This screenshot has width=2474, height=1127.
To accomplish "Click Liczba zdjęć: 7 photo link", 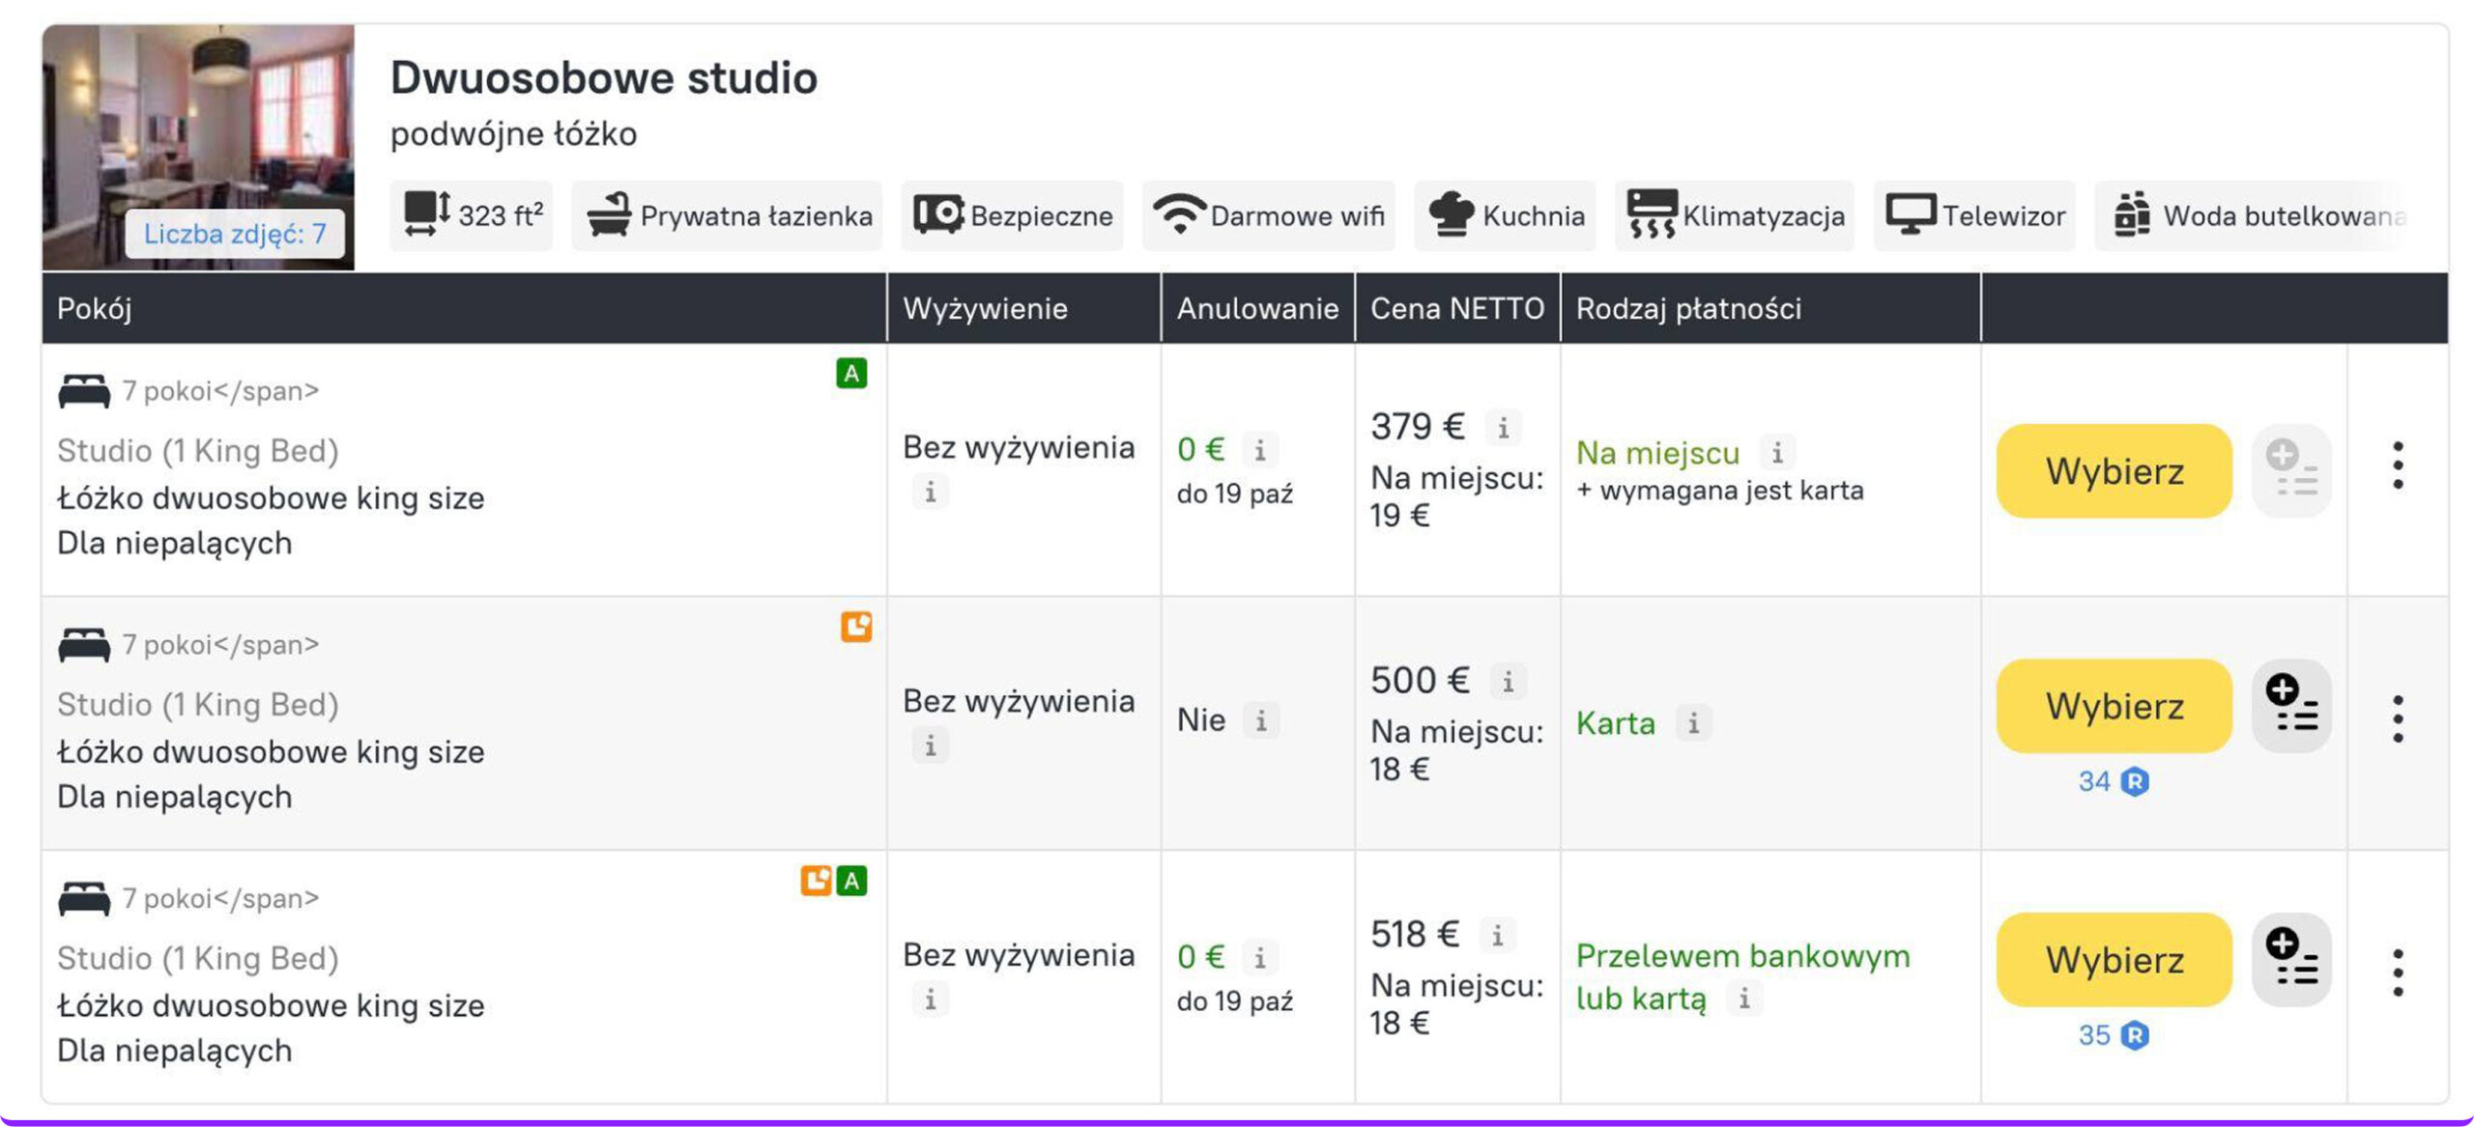I will tap(235, 234).
